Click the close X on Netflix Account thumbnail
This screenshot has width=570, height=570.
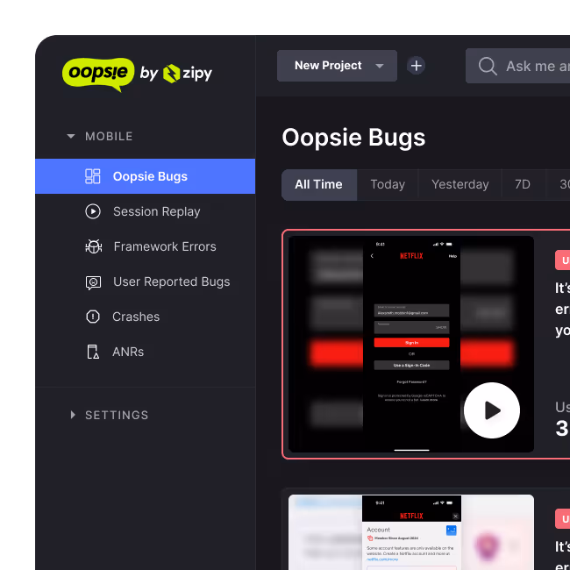(455, 517)
